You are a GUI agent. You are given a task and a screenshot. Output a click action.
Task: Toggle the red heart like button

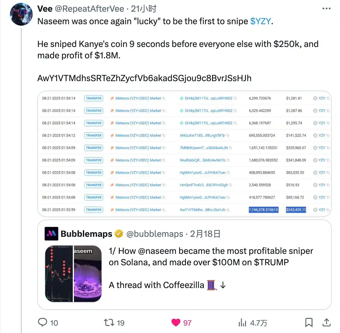tap(176, 322)
